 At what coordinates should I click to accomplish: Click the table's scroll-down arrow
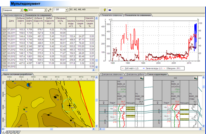click(96, 67)
